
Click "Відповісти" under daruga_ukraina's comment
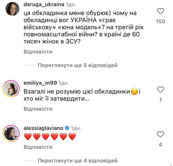point(38,52)
